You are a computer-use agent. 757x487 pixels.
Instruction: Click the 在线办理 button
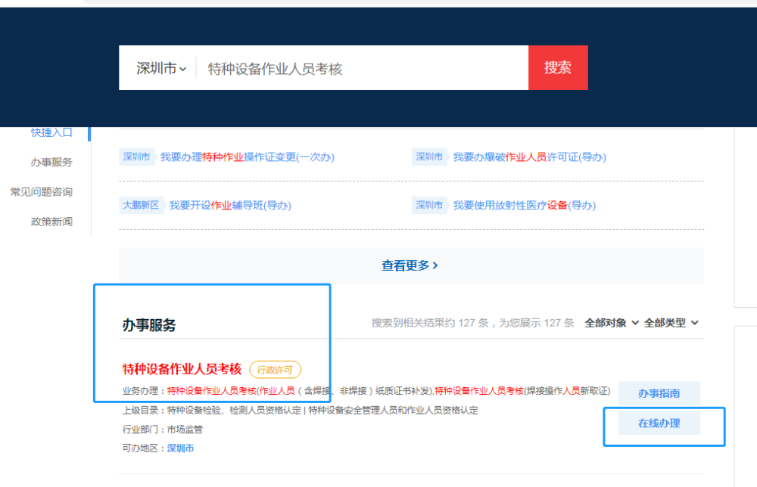pyautogui.click(x=659, y=423)
